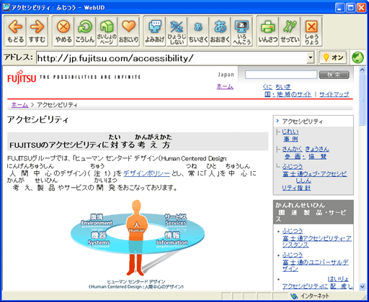The height and width of the screenshot is (302, 369).
Task: Shrink text with the ちいさく button
Action: pyautogui.click(x=198, y=32)
